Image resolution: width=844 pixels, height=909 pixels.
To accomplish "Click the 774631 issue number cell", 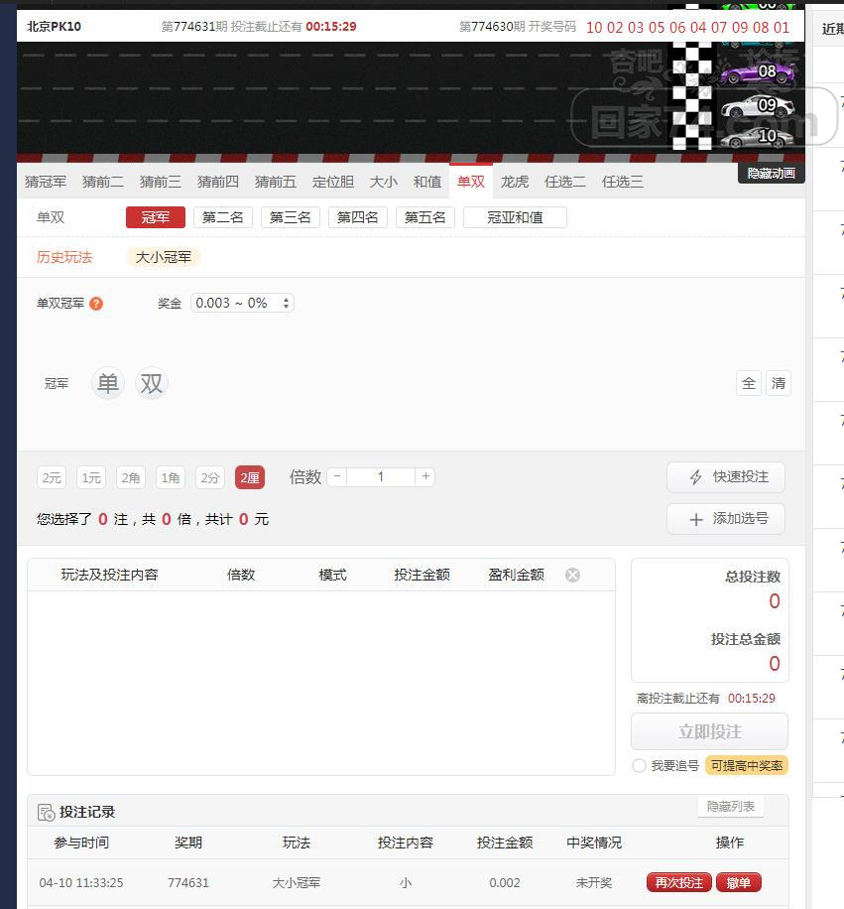I will [188, 883].
